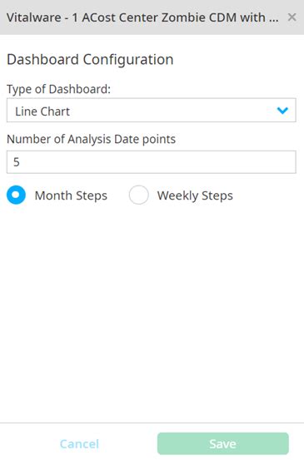Click the blank white dialog body
The image size is (304, 460).
(152, 314)
